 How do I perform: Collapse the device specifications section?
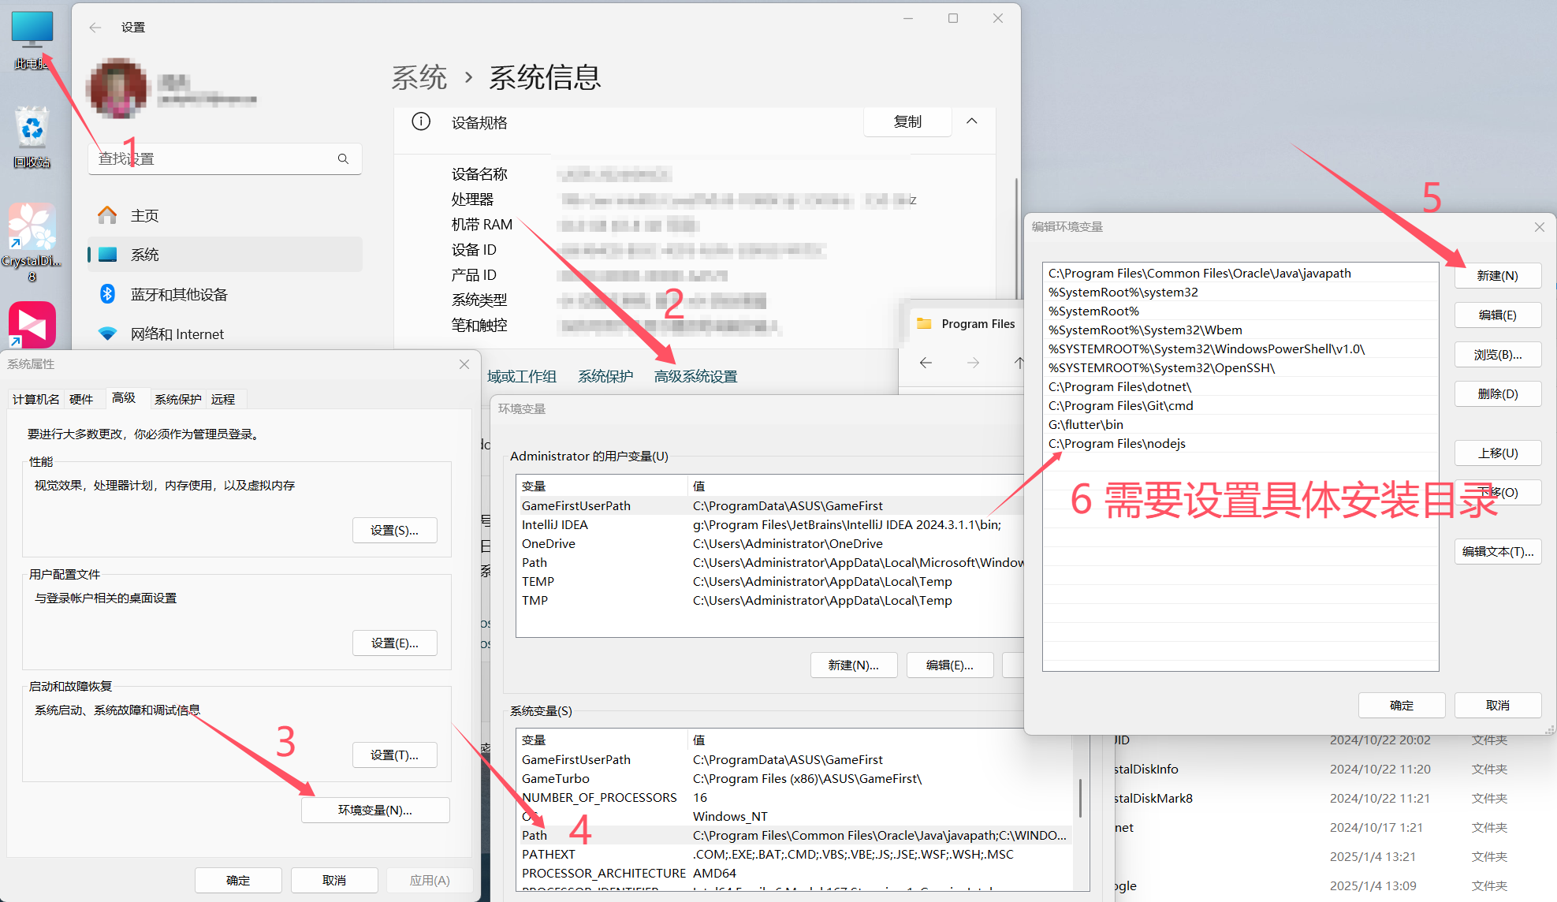(971, 121)
